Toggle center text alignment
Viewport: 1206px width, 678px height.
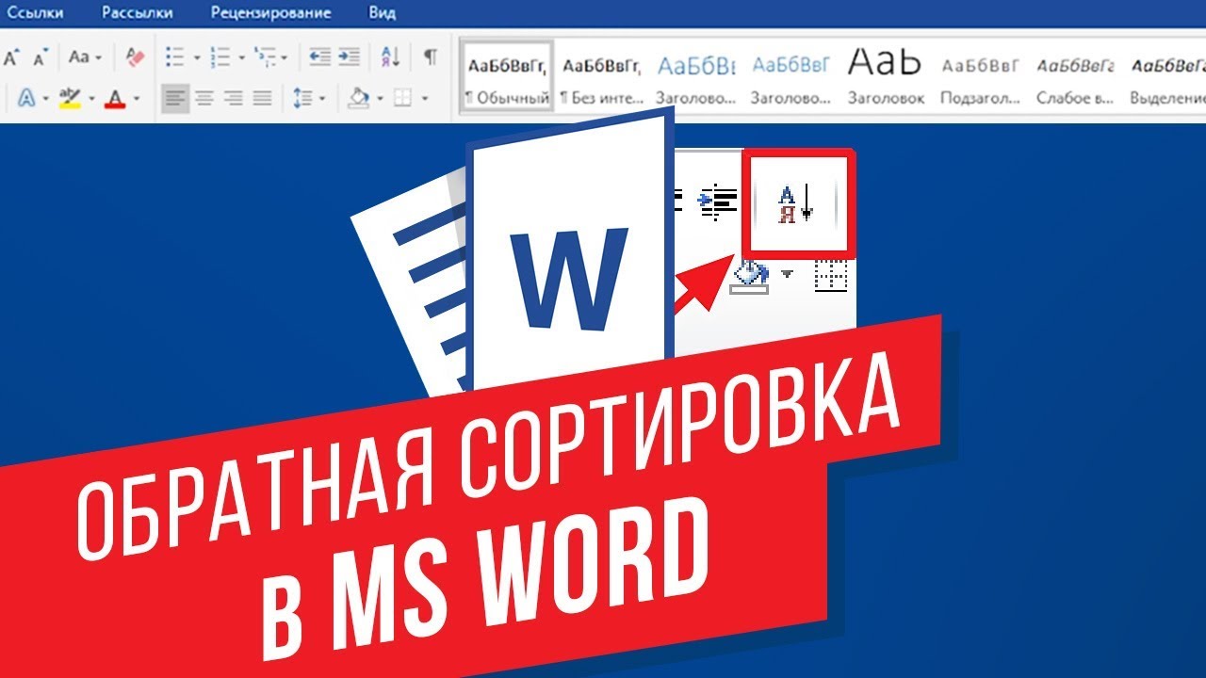coord(204,97)
